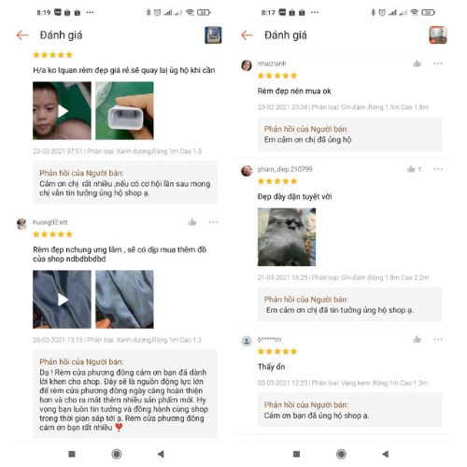Open more options for nhachanh's review
This screenshot has width=467, height=467.
[438, 64]
